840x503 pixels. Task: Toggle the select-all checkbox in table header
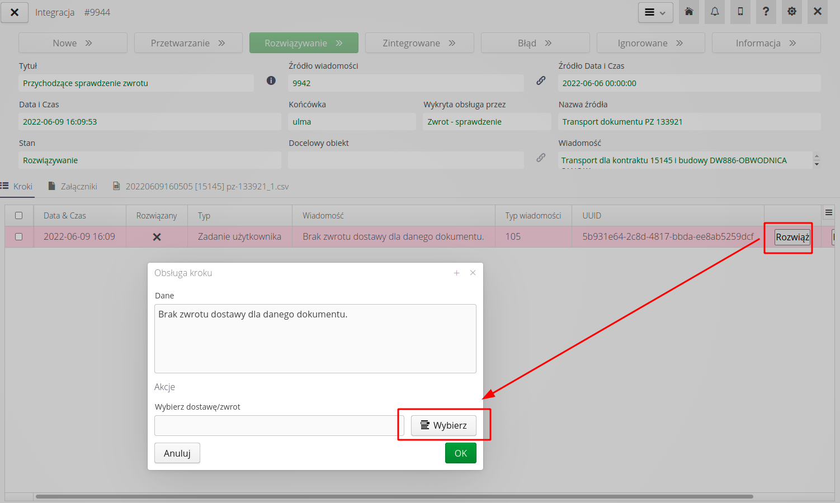19,215
